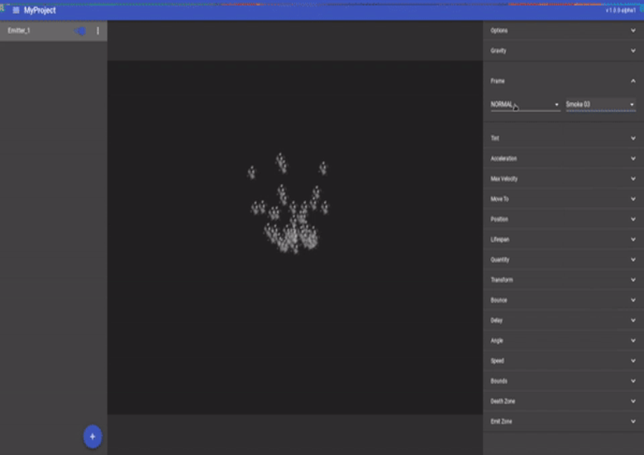This screenshot has width=644, height=455.
Task: Open the Smoke 03 frame dropdown
Action: point(600,105)
